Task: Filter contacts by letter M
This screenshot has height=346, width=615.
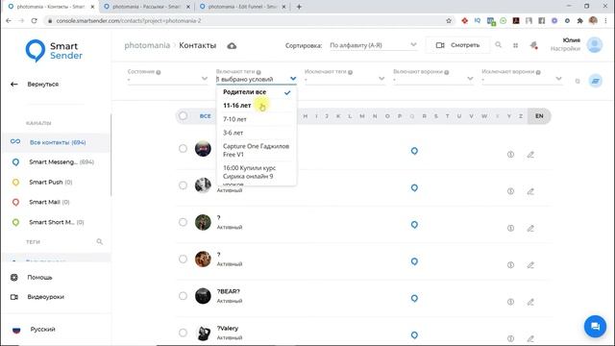Action: pyautogui.click(x=362, y=116)
